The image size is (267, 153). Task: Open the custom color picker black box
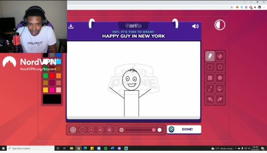(52, 99)
